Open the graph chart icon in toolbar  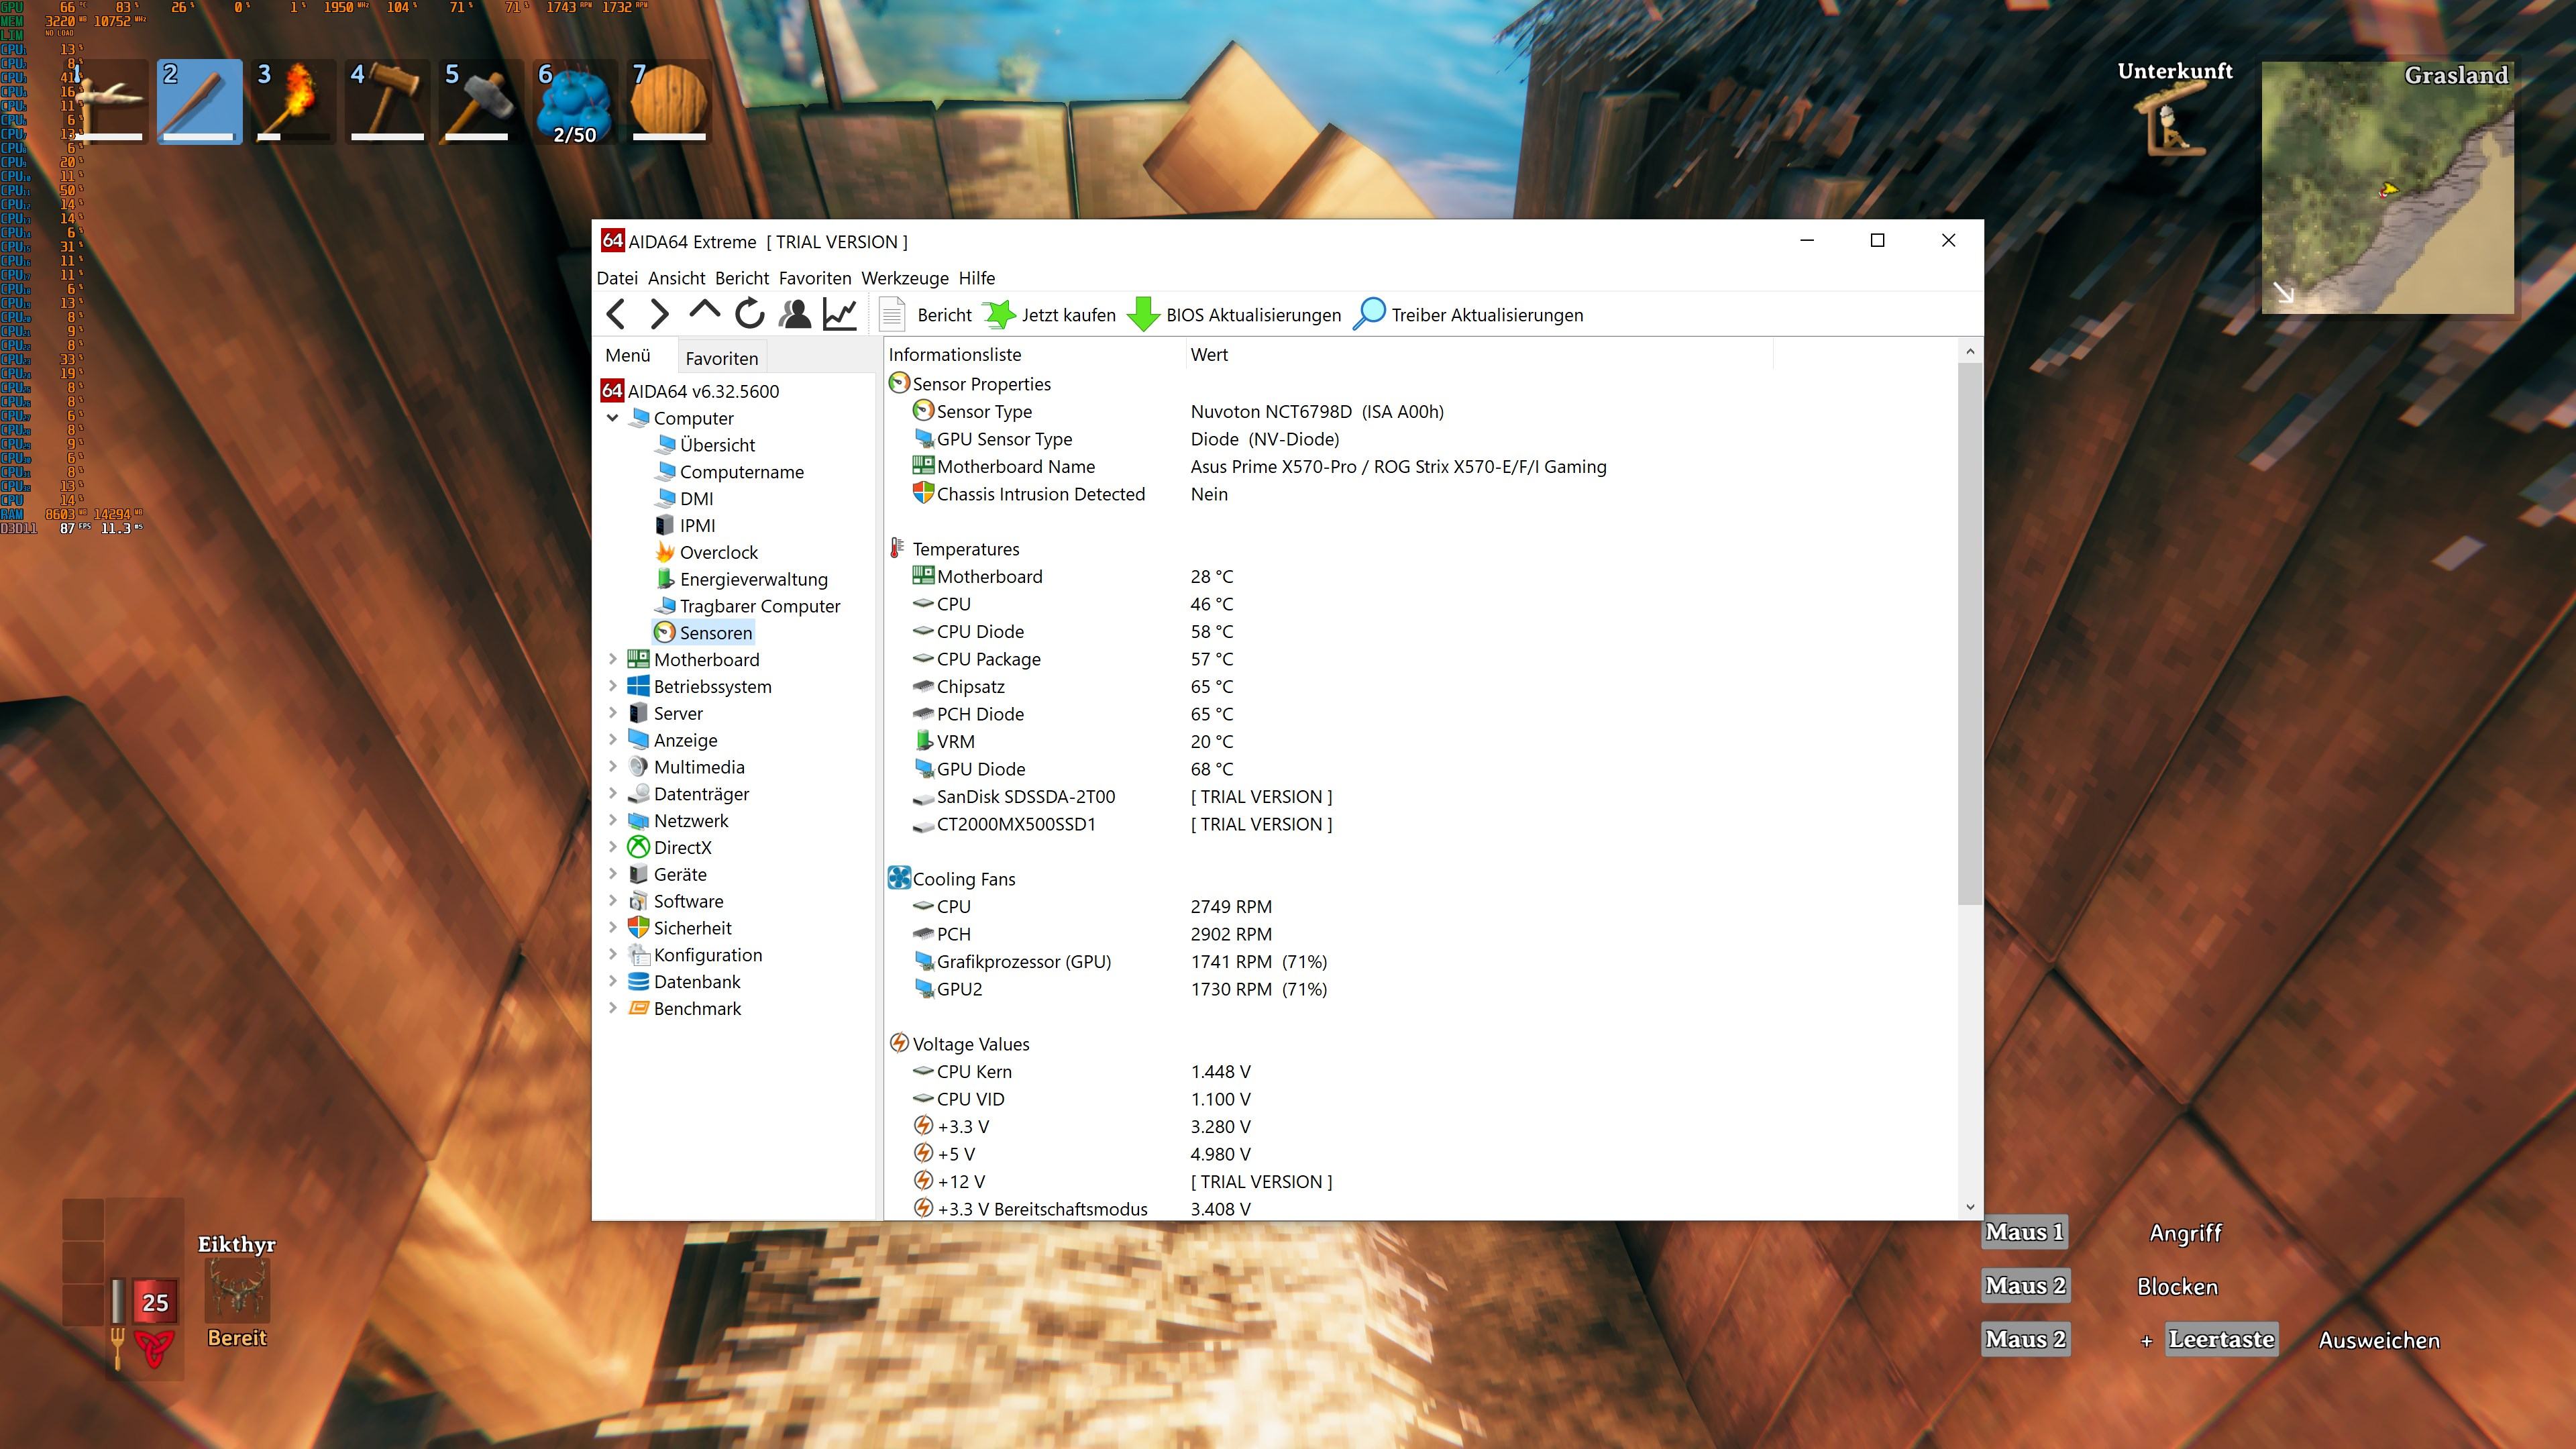pos(840,315)
